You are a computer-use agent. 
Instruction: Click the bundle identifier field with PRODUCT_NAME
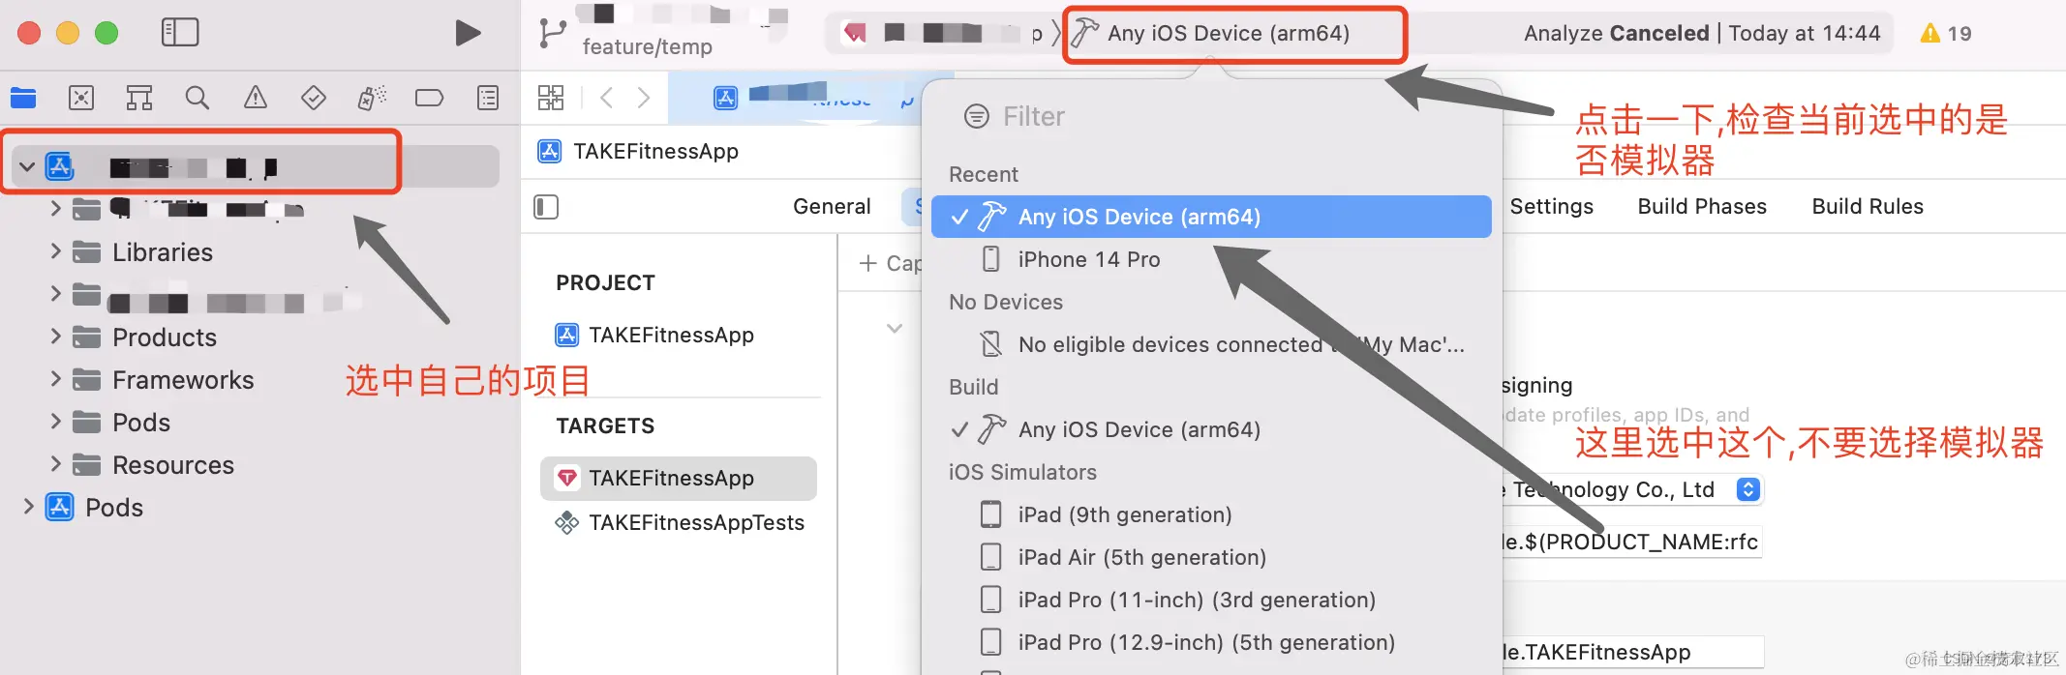click(1630, 542)
